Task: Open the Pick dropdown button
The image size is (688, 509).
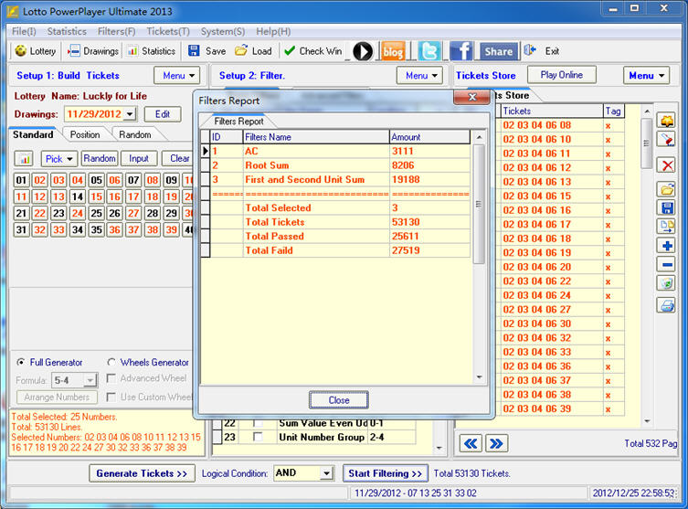Action: [59, 159]
